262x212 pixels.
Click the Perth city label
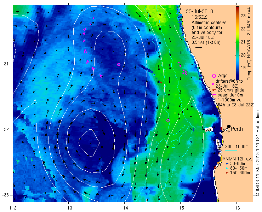[x=237, y=129]
